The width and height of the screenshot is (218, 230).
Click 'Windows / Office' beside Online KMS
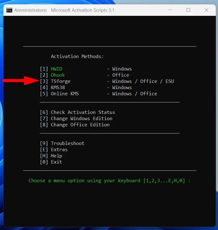point(134,94)
